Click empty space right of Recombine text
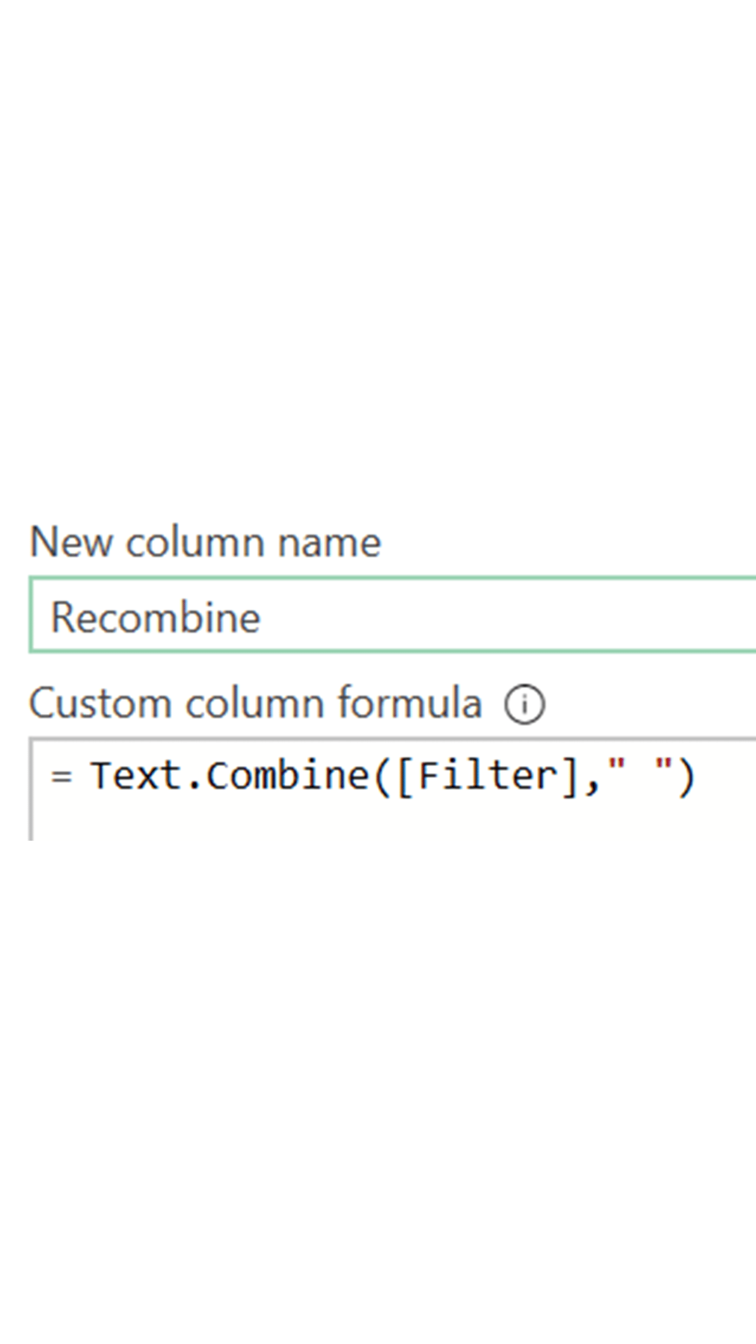The width and height of the screenshot is (756, 1344). pos(496,616)
